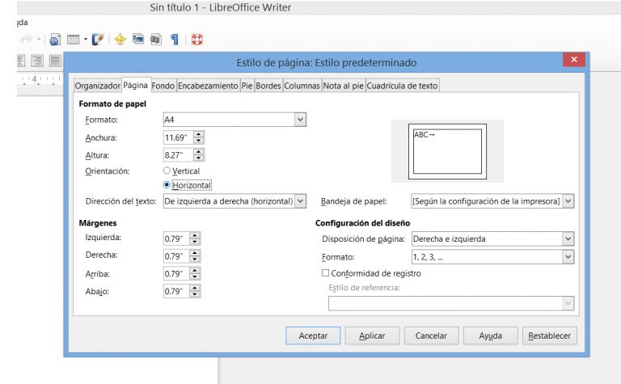The height and width of the screenshot is (384, 621).
Task: Open the Dirección del texto dropdown
Action: [x=300, y=201]
